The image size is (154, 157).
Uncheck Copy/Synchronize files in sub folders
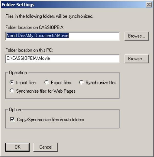tap(12, 120)
